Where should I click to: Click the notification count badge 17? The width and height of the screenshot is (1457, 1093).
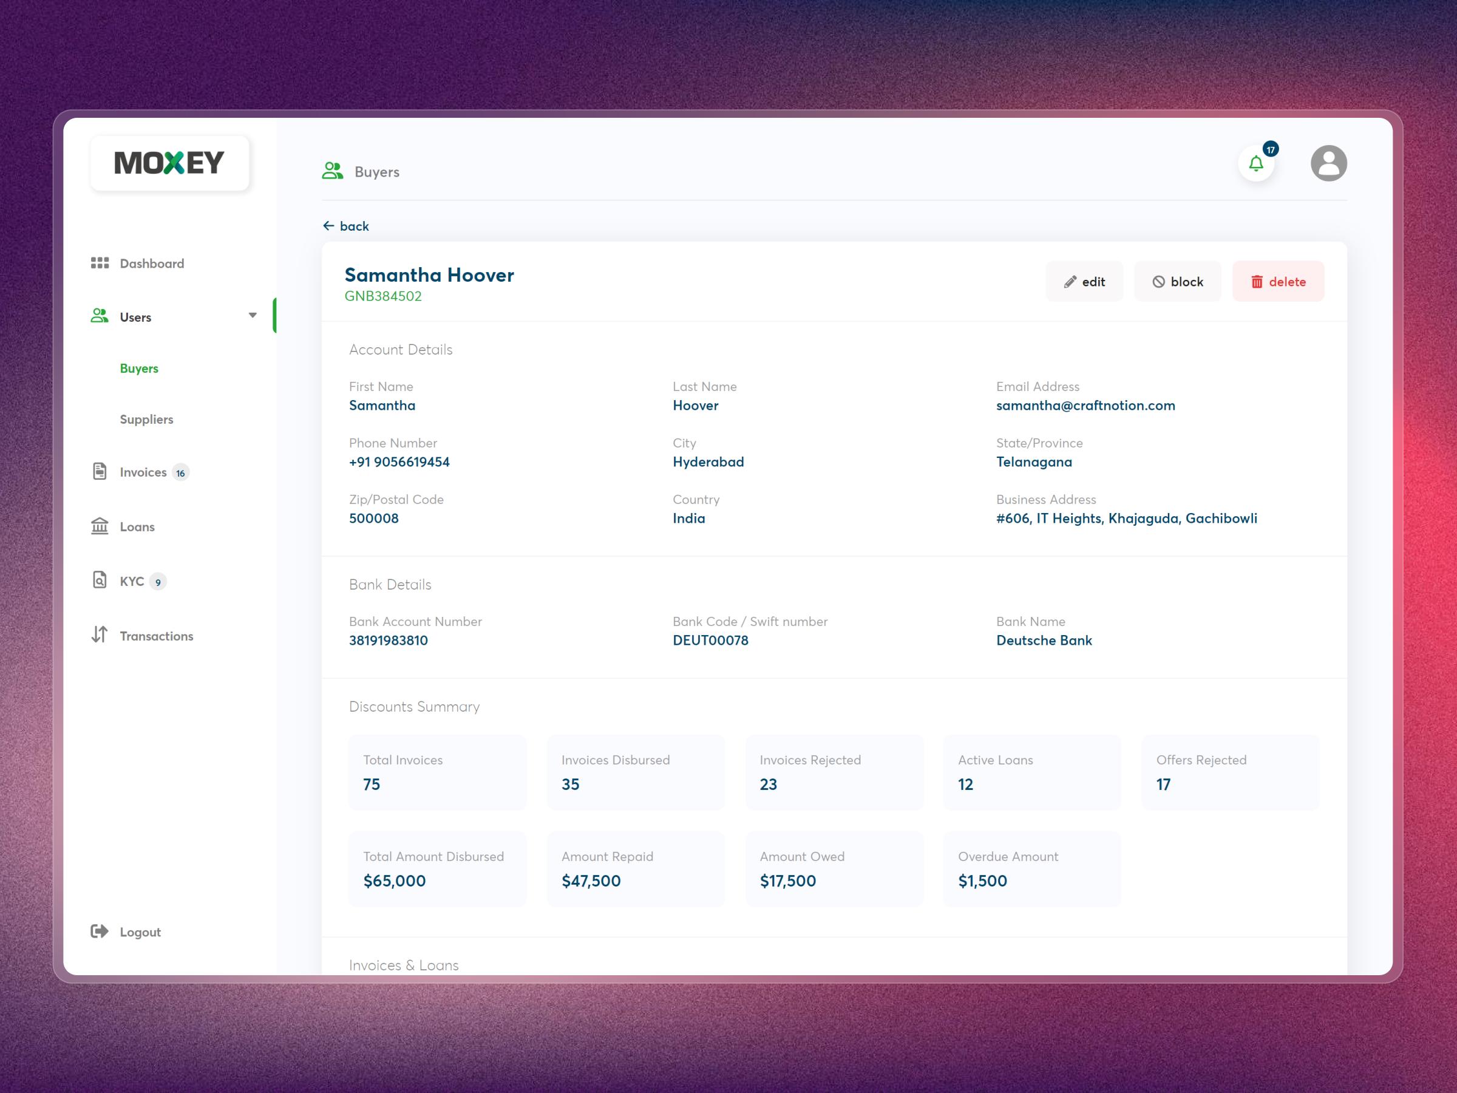[x=1271, y=149]
